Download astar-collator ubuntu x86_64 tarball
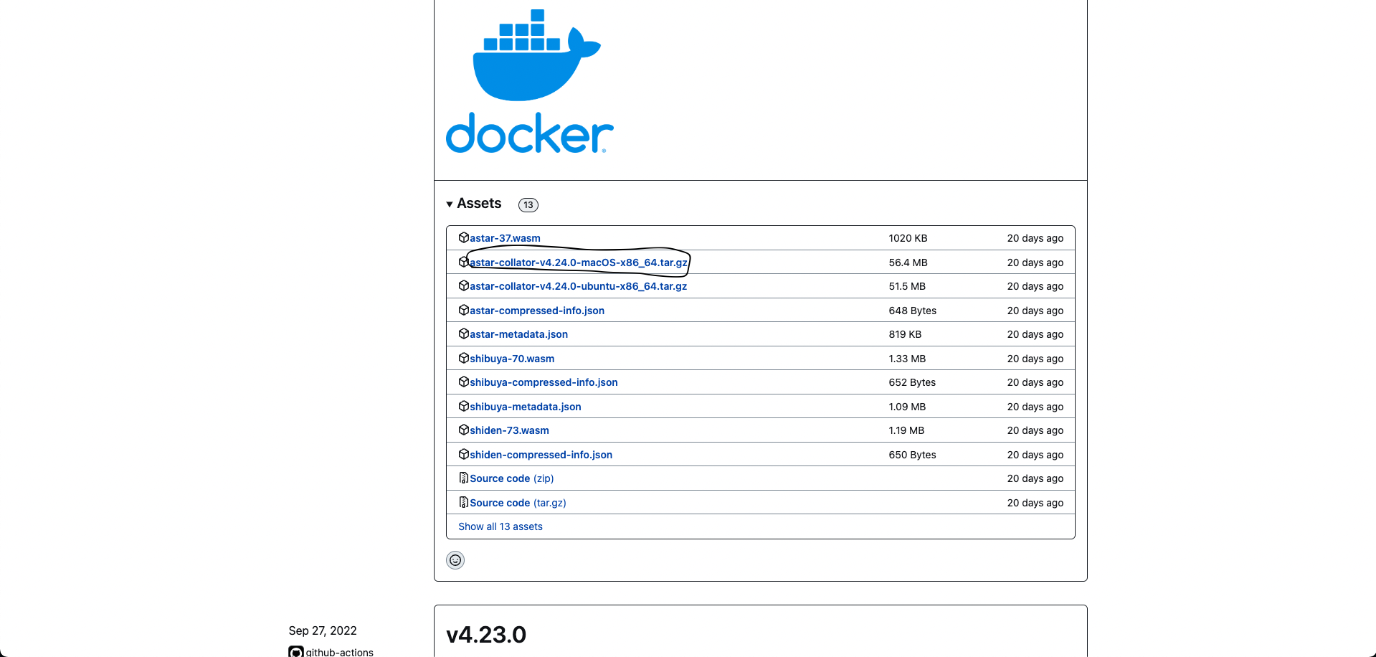This screenshot has width=1376, height=657. (578, 286)
